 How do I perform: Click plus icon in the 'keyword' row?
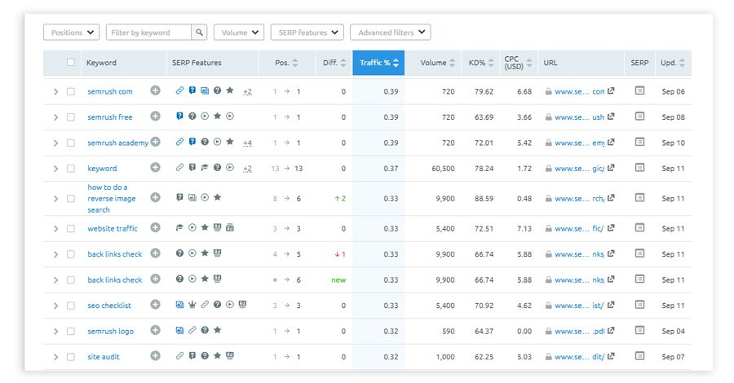click(156, 167)
